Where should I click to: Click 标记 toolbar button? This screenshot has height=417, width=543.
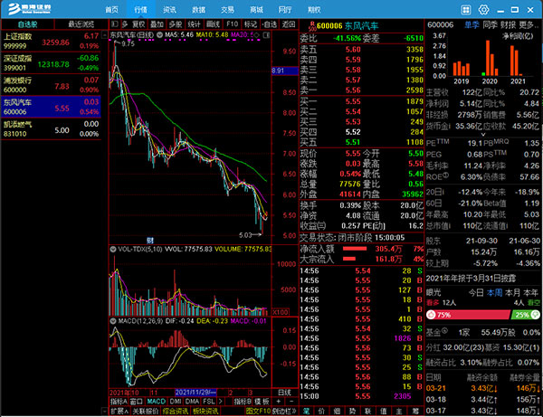pyautogui.click(x=251, y=24)
